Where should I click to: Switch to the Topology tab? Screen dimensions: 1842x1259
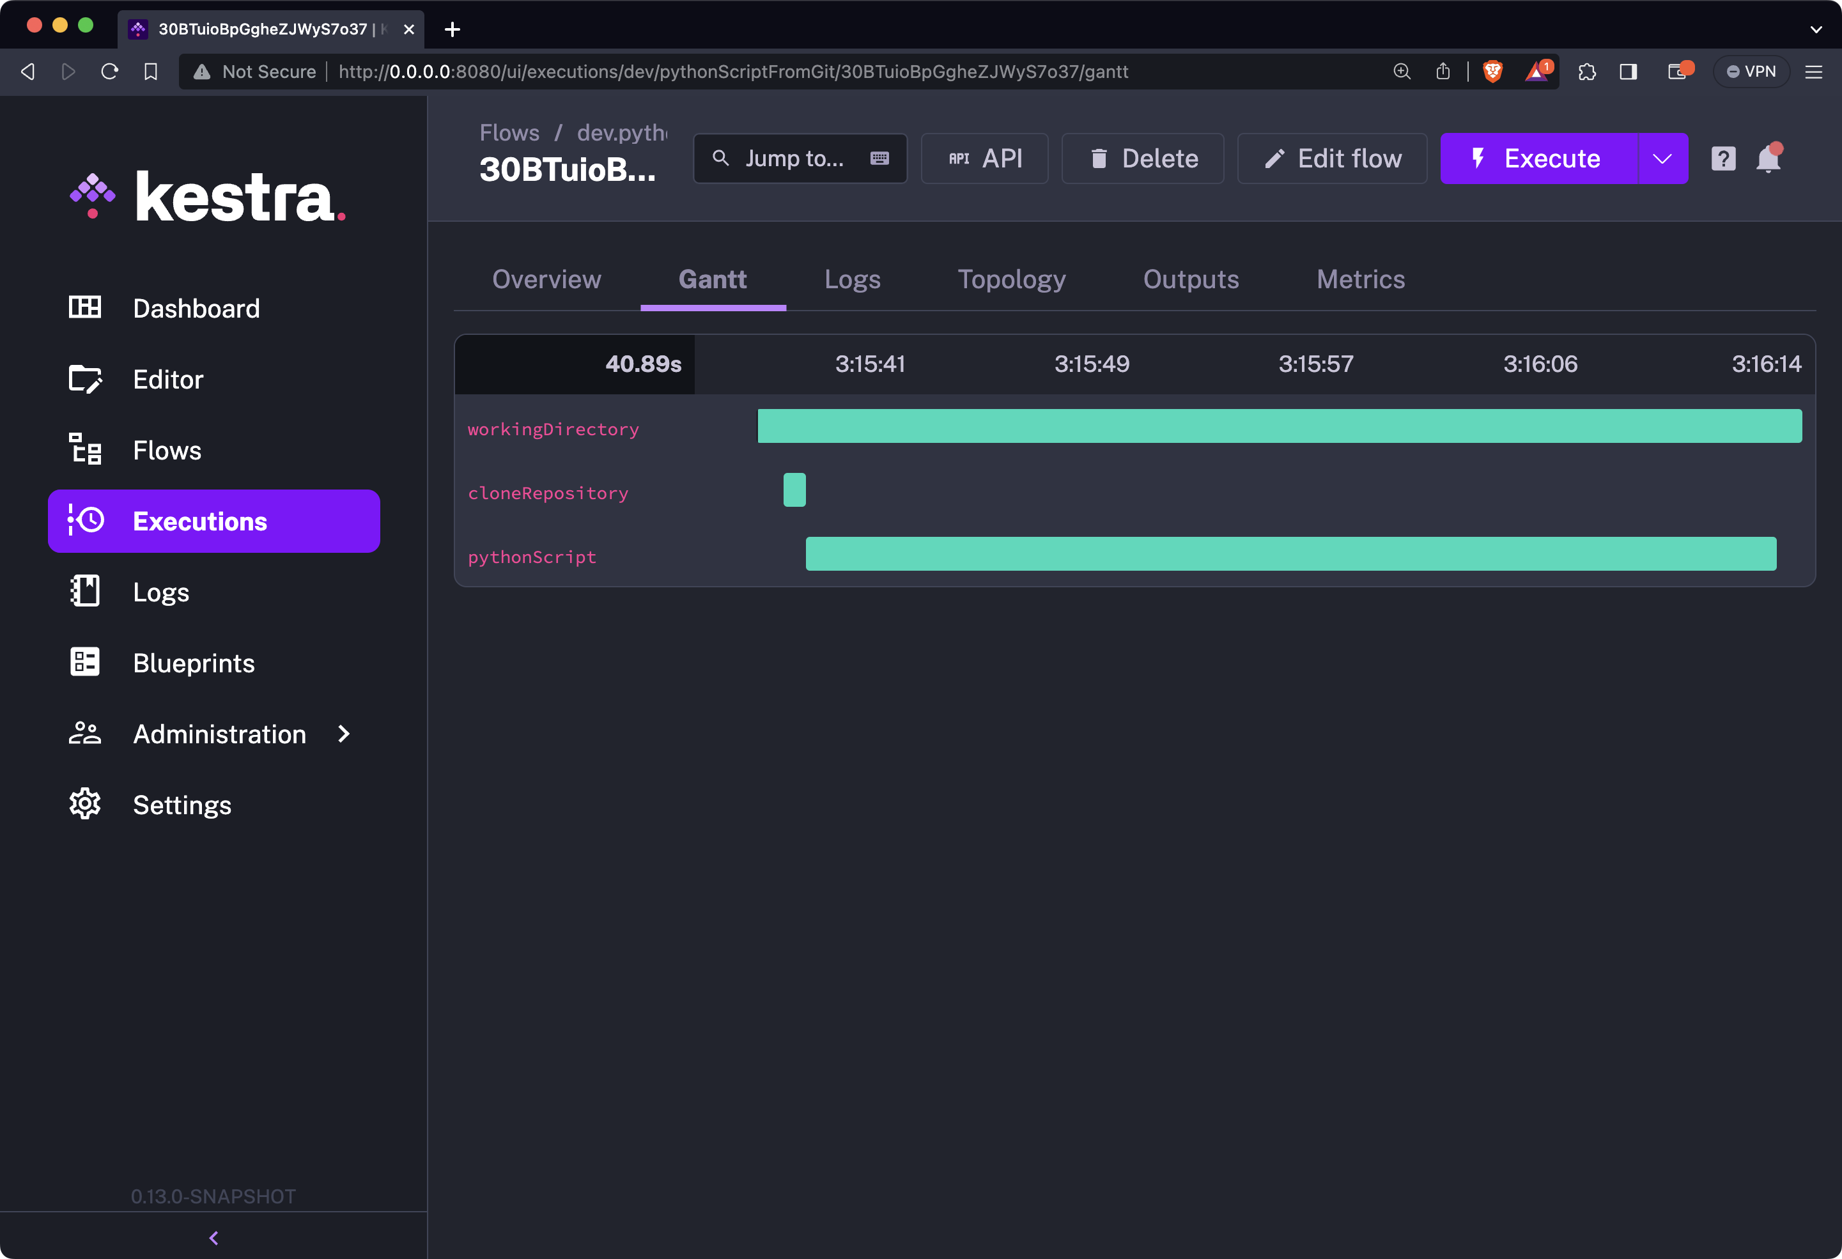1011,279
